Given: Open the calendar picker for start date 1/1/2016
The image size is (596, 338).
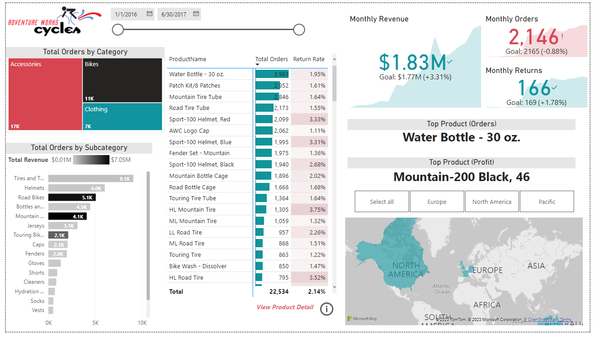Looking at the screenshot, I should click(149, 14).
